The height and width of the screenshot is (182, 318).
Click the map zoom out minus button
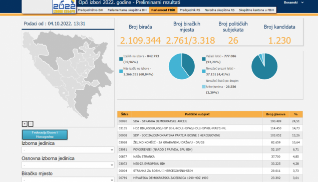pos(31,124)
